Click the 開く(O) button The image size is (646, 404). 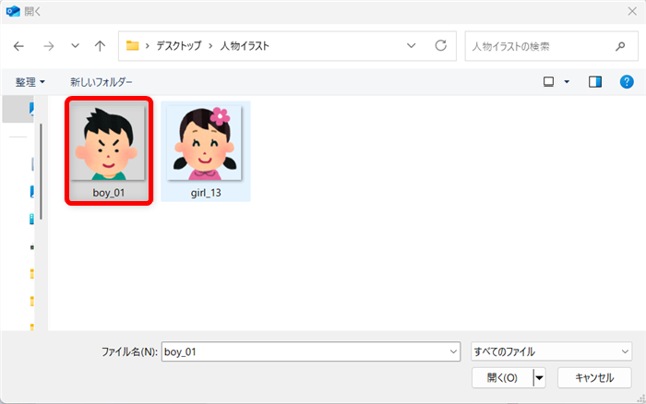pos(502,377)
